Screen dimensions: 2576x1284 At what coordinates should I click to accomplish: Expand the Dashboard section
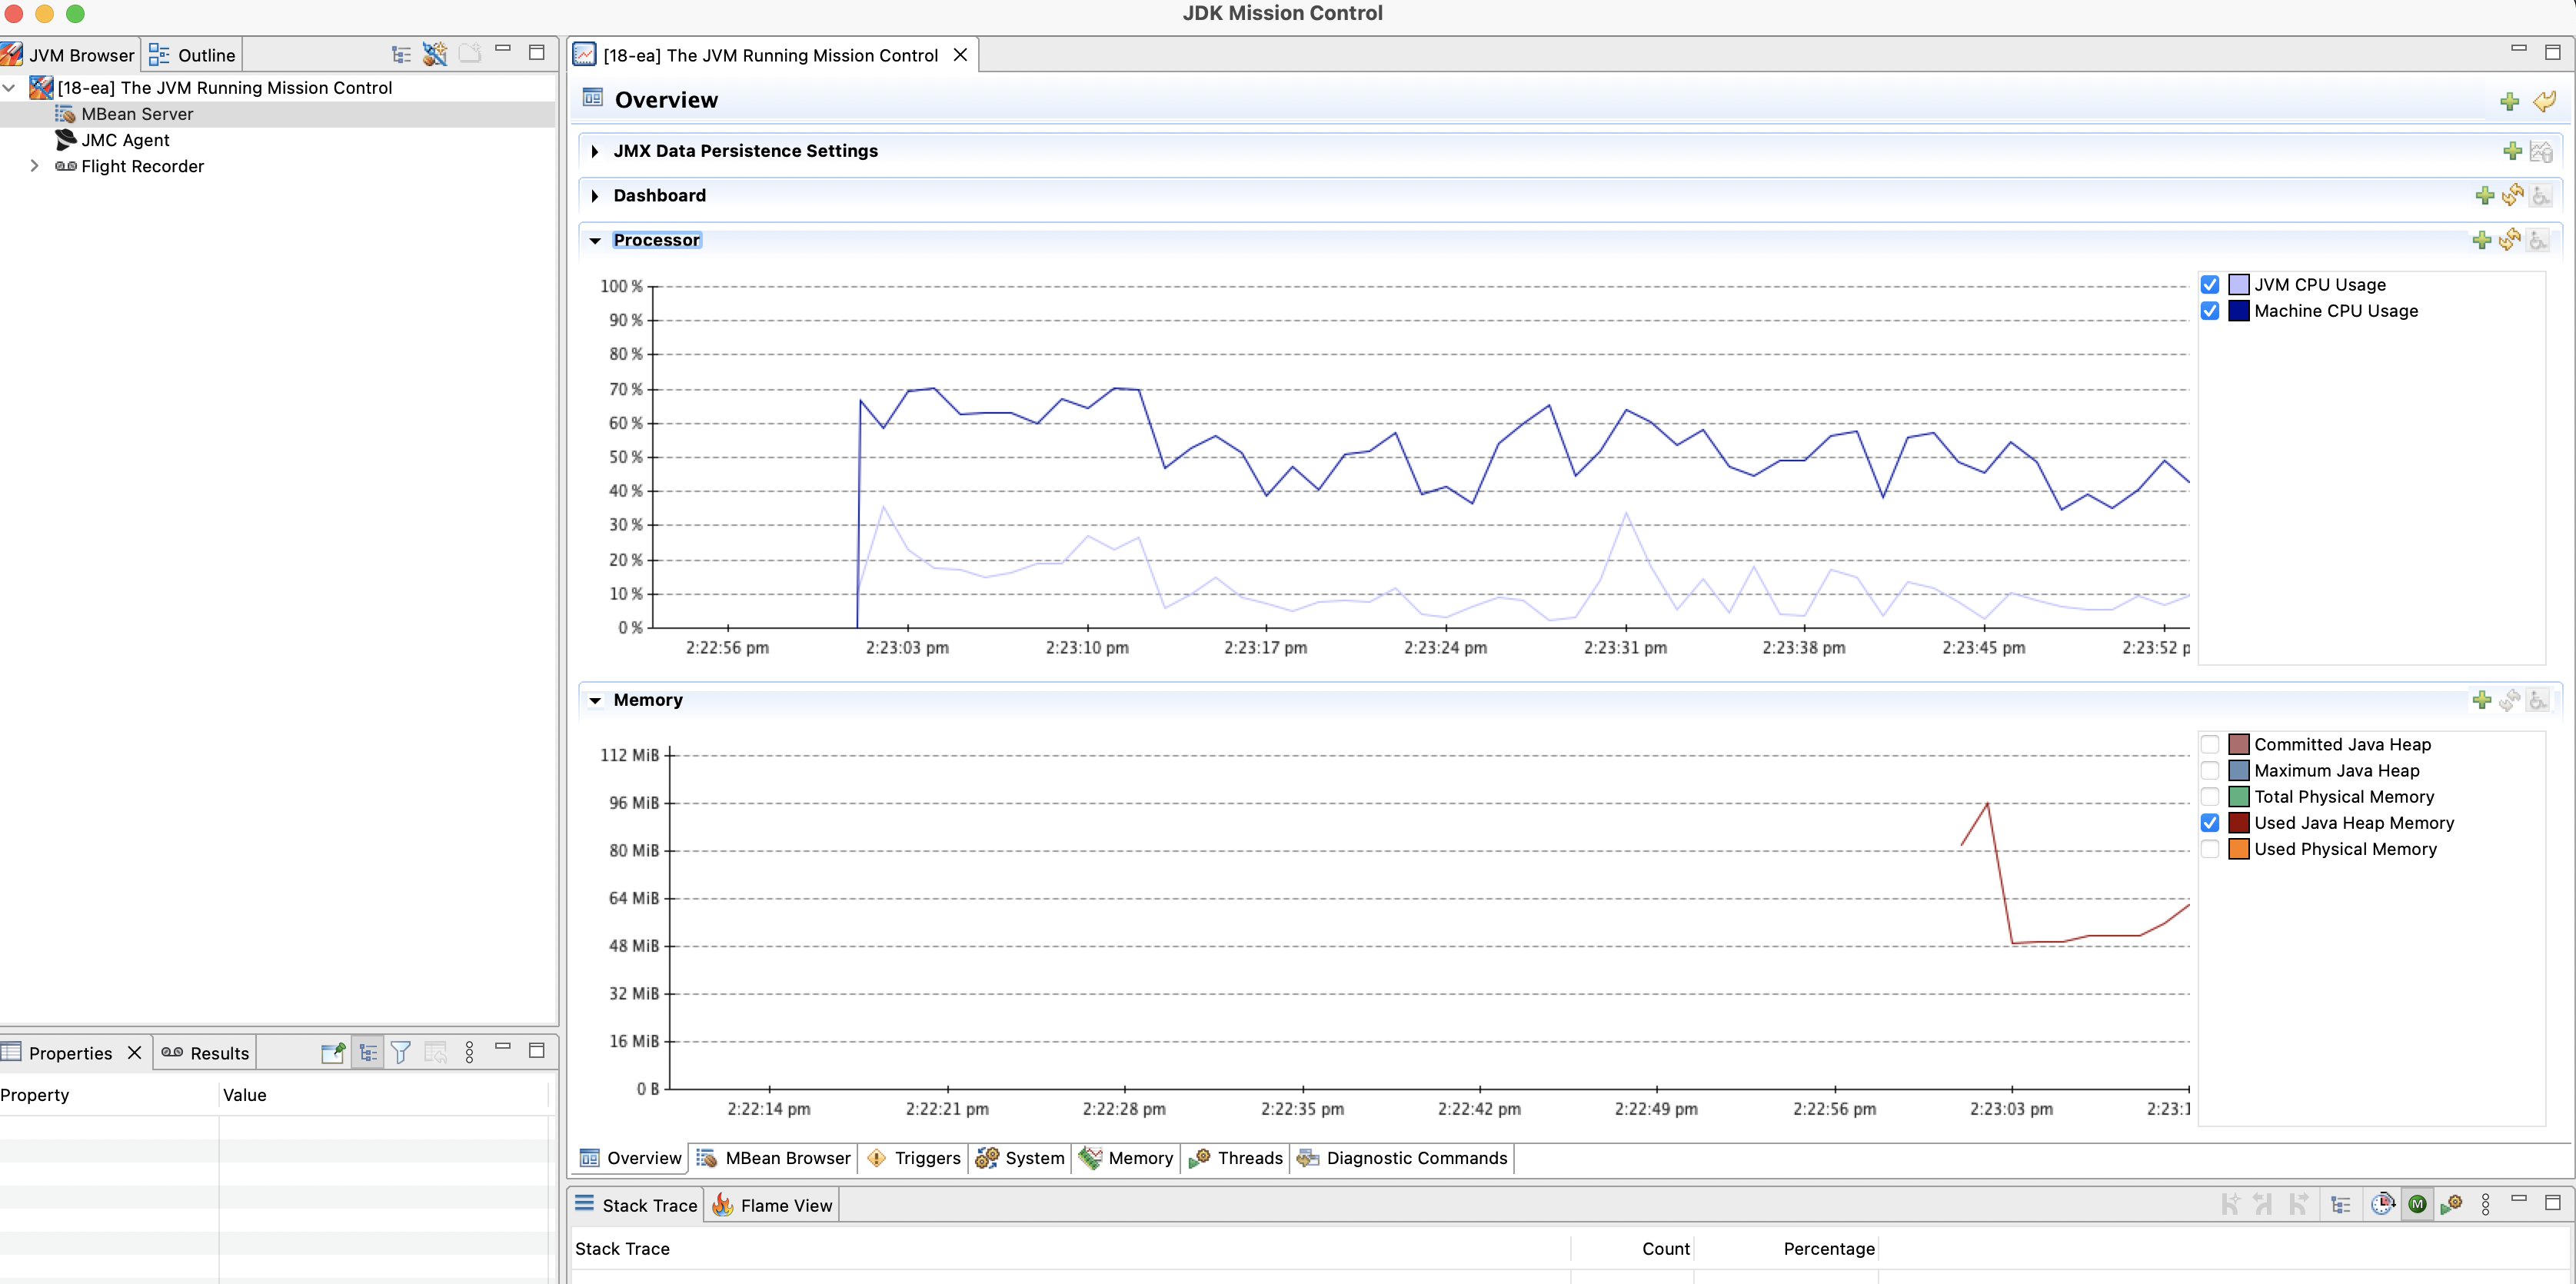coord(595,196)
